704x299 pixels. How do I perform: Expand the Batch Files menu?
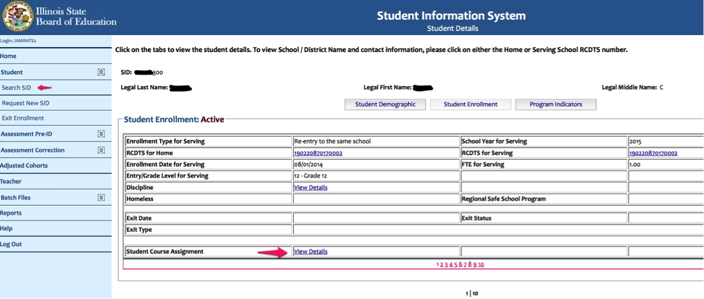tap(101, 198)
